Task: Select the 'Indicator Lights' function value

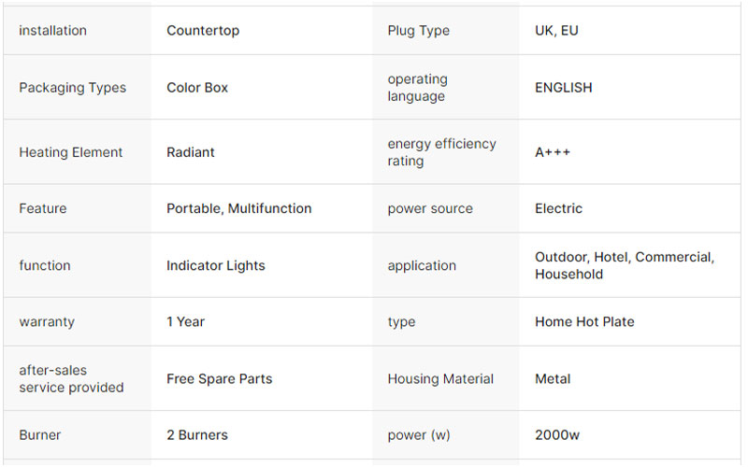Action: pos(216,265)
